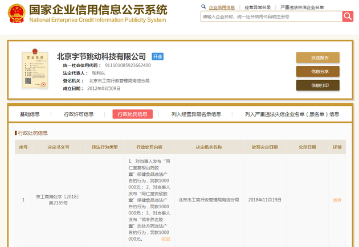Click the 序号 column header

click(x=23, y=147)
